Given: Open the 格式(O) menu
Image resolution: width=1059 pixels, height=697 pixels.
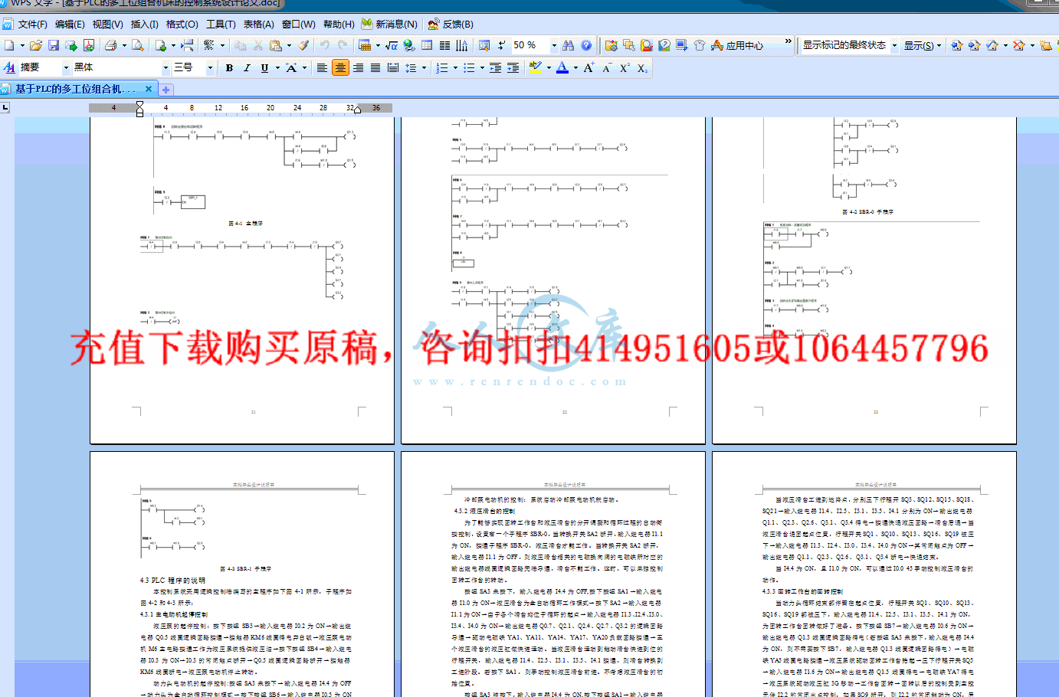Looking at the screenshot, I should tap(182, 25).
